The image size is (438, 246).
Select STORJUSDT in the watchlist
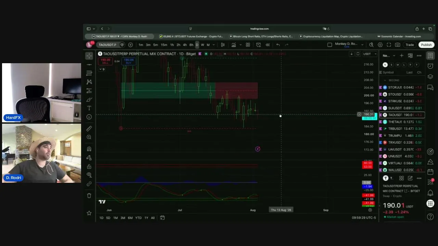point(402,87)
